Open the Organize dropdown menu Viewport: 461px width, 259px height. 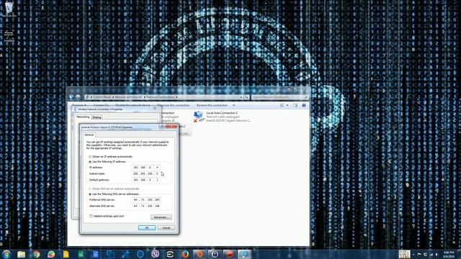point(79,105)
